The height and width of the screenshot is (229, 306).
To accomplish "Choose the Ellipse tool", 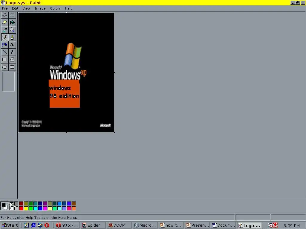I will point(5,67).
